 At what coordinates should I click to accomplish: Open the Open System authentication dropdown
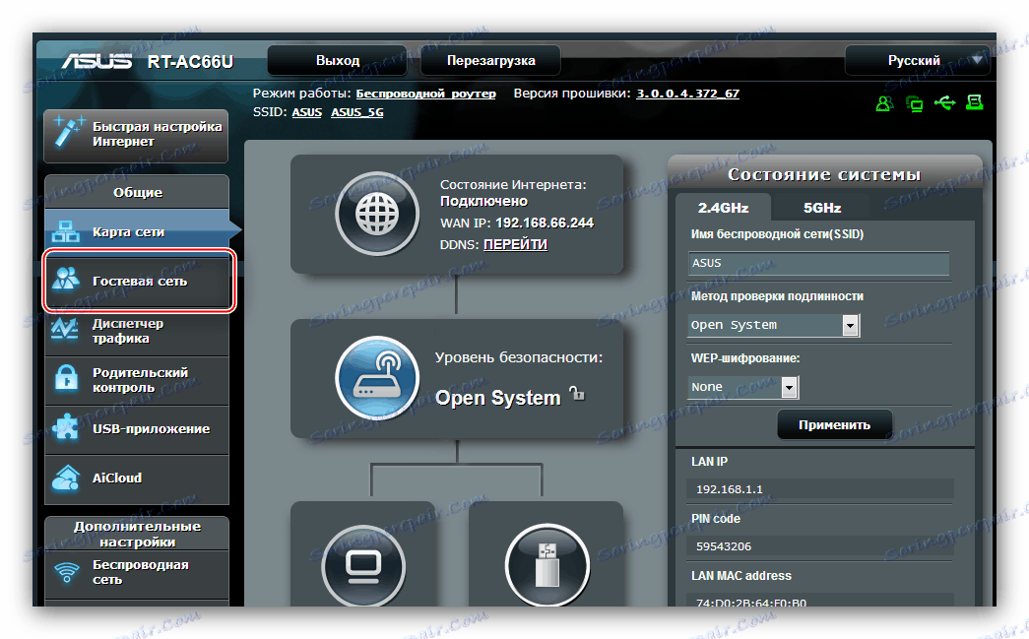(x=773, y=325)
